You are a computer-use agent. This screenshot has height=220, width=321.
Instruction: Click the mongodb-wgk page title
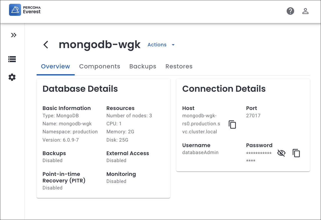point(100,45)
